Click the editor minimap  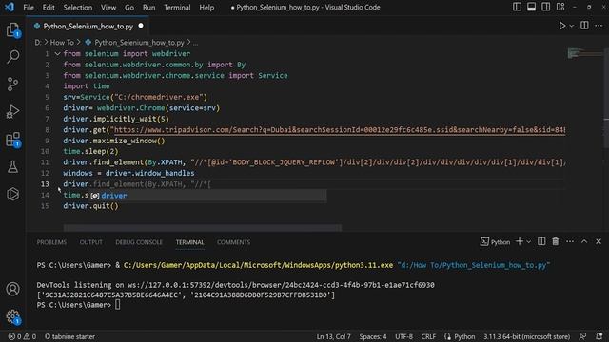click(584, 53)
